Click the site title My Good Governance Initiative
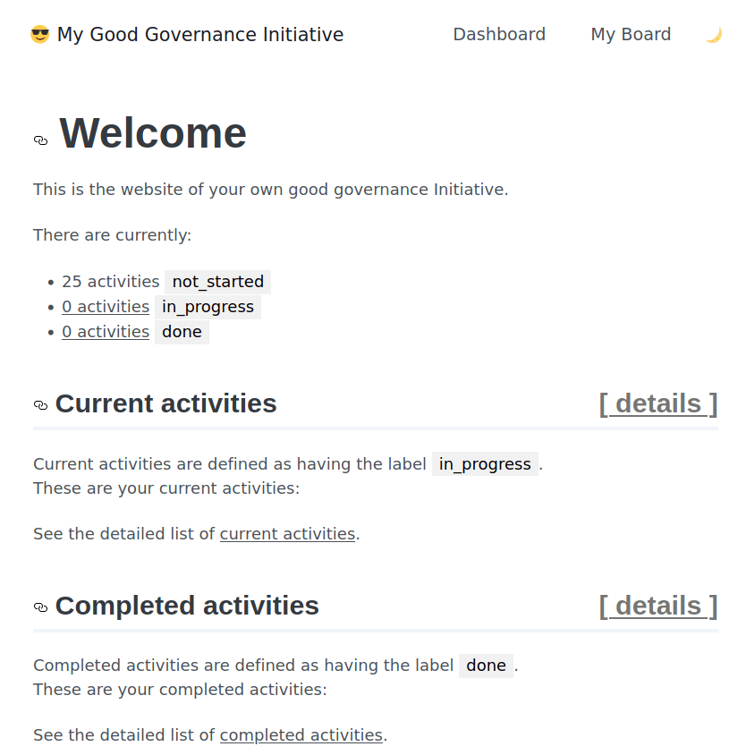 [199, 34]
